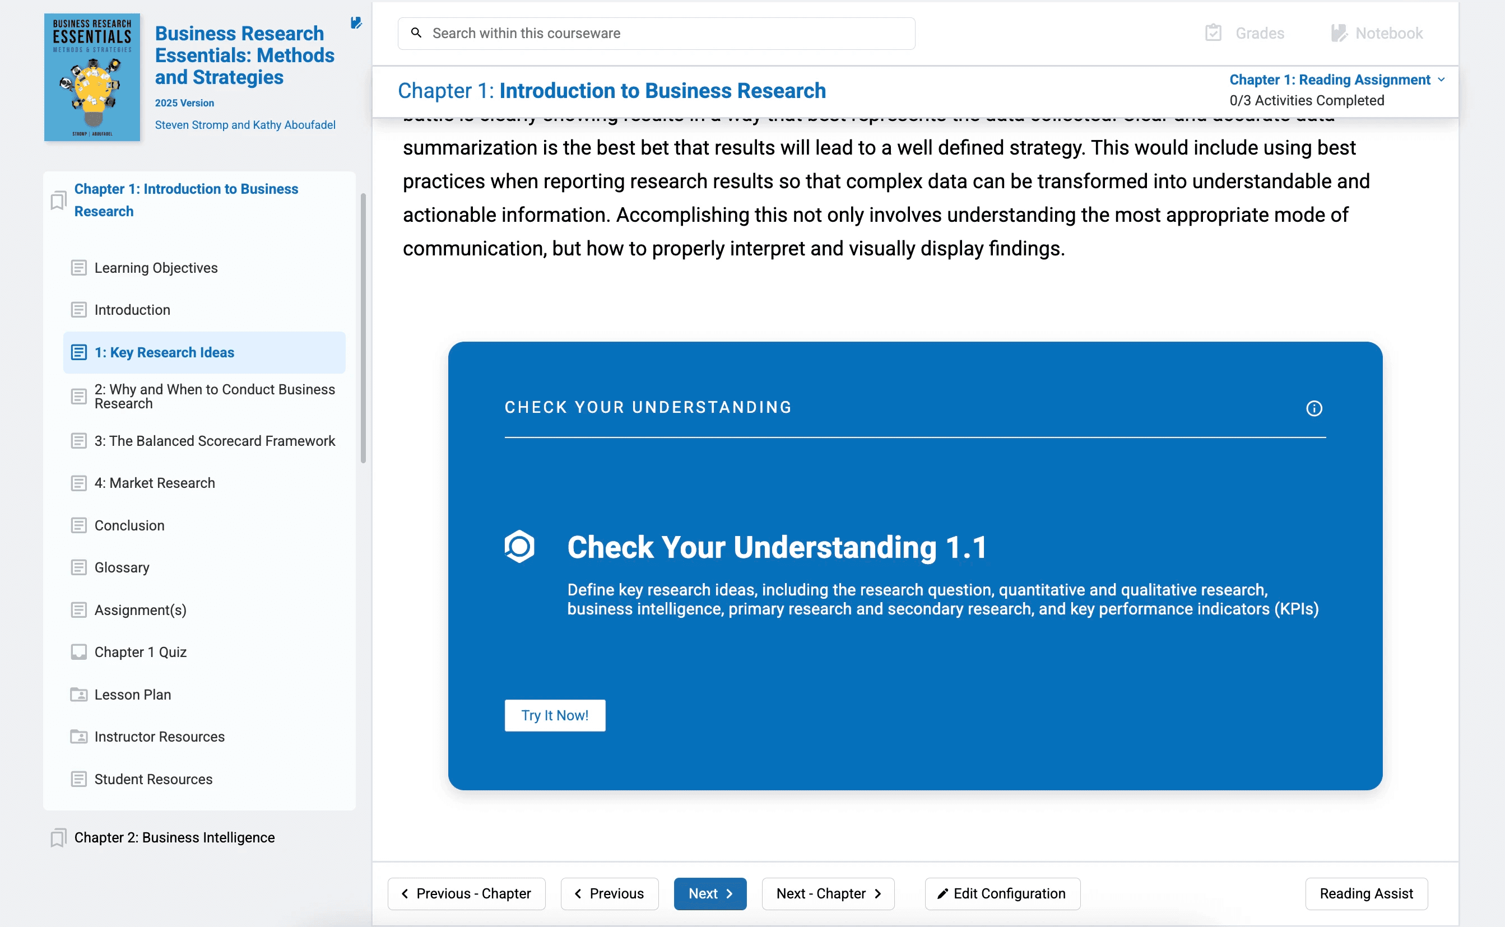
Task: Click the Chapter 1 bookmark icon in the sidebar
Action: click(x=58, y=201)
